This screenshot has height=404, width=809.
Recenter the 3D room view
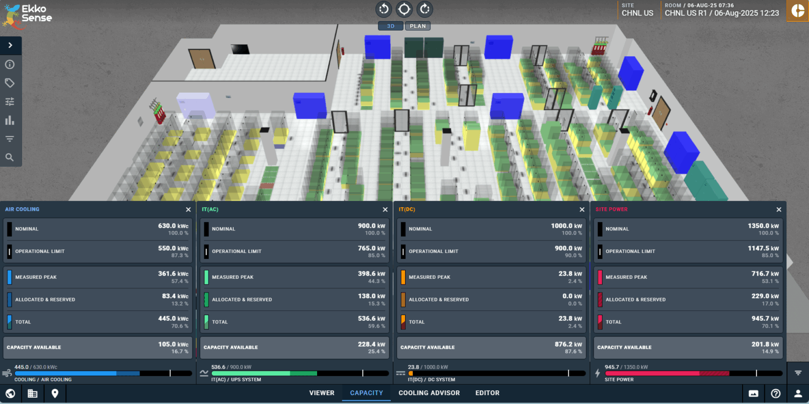click(x=403, y=9)
